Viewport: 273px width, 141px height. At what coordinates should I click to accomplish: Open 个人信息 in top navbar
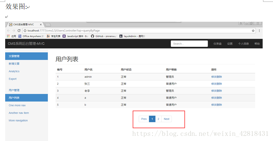[x=243, y=44]
